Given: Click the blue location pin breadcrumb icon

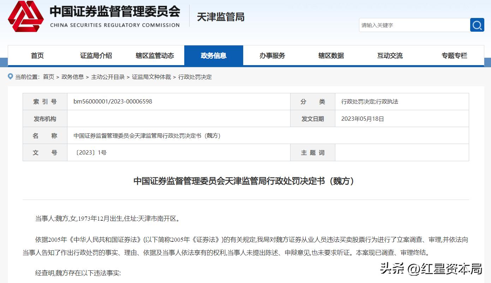Looking at the screenshot, I should coord(10,76).
